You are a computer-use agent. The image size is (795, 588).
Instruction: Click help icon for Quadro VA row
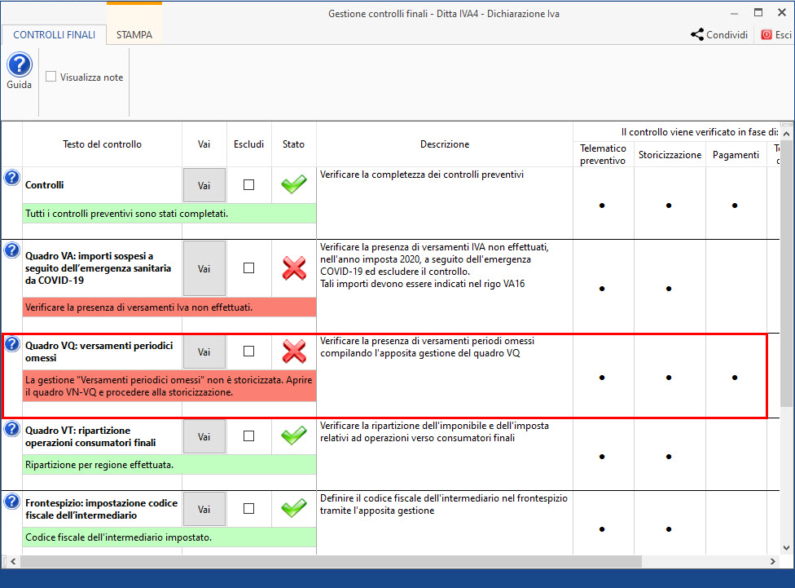[11, 250]
